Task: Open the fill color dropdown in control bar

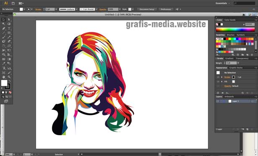Action: pyautogui.click(x=24, y=9)
